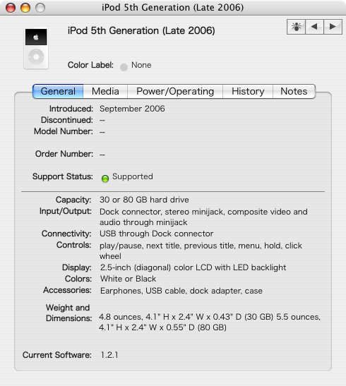Screen dimensions: 346x386
Task: Open the Color Label gray dot
Action: [x=124, y=67]
